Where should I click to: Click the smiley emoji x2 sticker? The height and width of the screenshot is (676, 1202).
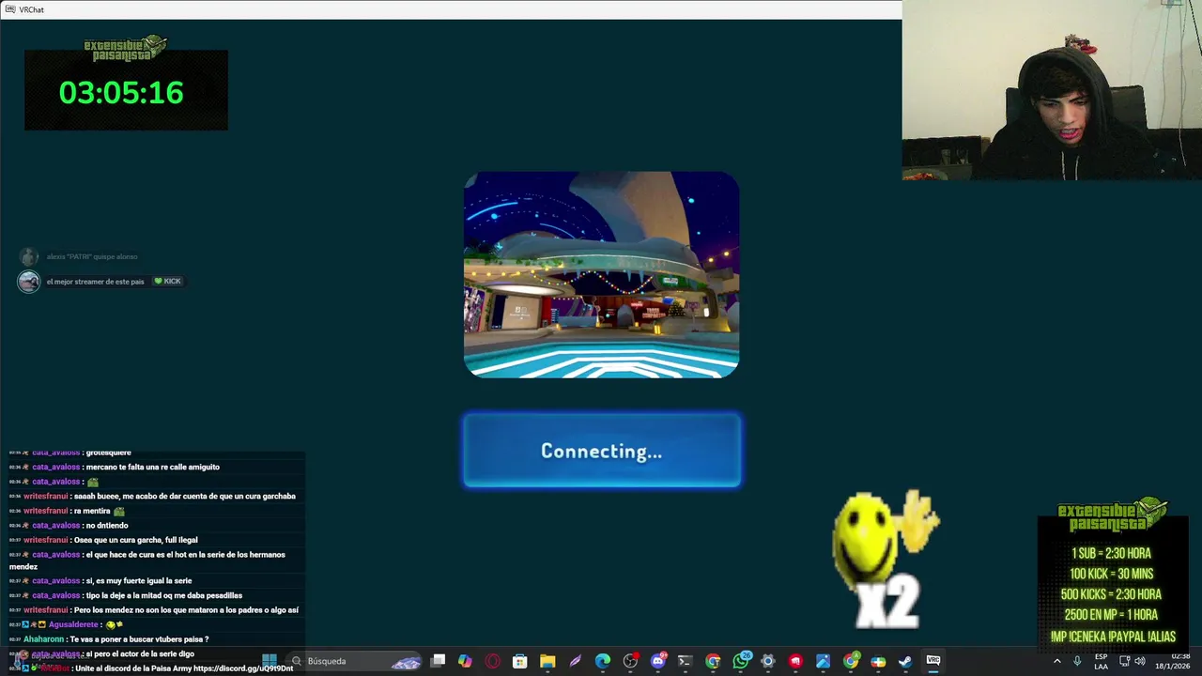click(x=886, y=560)
